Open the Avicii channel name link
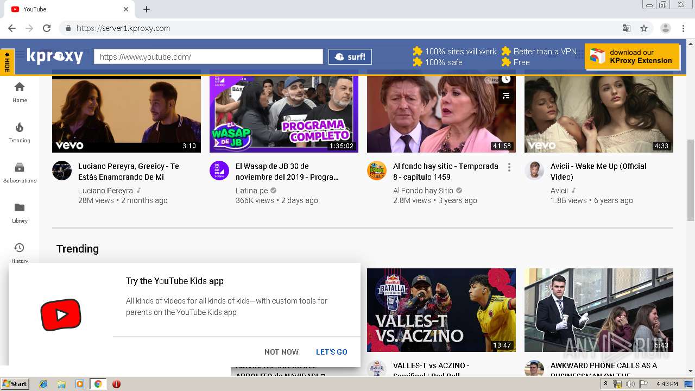Screen dimensions: 695x391 click(x=559, y=191)
